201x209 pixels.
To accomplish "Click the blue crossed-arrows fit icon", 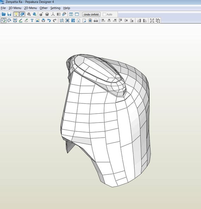I will coord(67,20).
